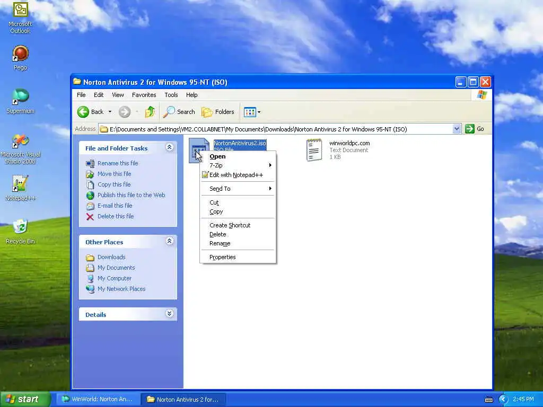This screenshot has height=407, width=543.
Task: Choose Edit with Notepad++
Action: (238, 175)
